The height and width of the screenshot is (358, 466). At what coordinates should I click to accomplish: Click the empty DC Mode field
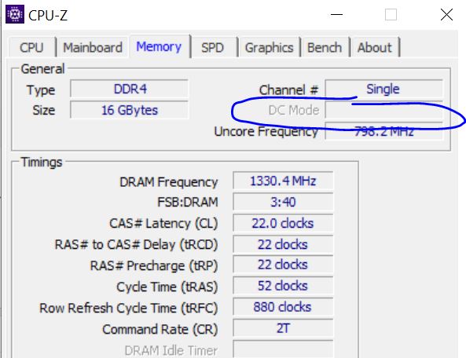[x=383, y=110]
